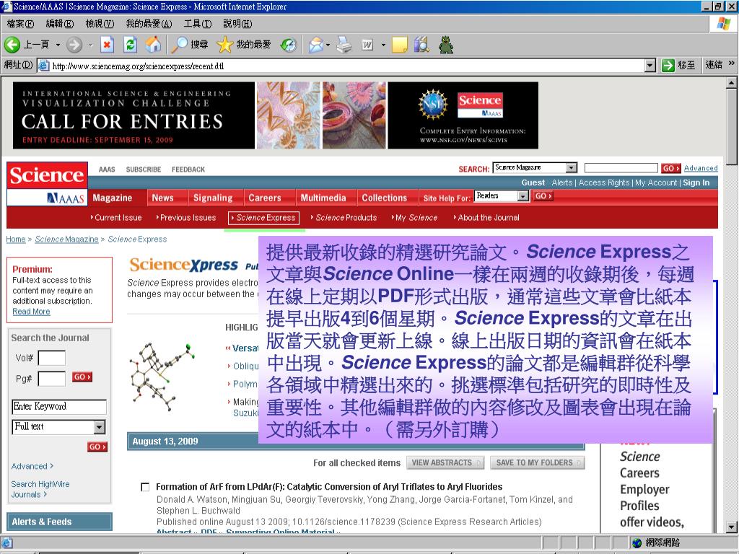Switch to the News tab

click(x=162, y=198)
